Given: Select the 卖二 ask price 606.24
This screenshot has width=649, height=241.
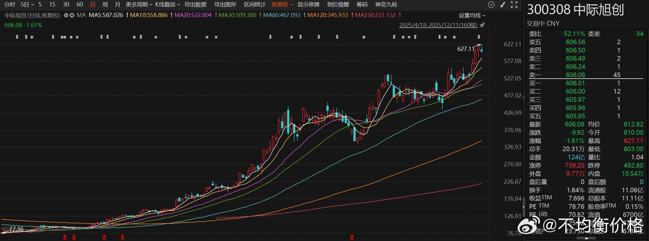Looking at the screenshot, I should (576, 67).
